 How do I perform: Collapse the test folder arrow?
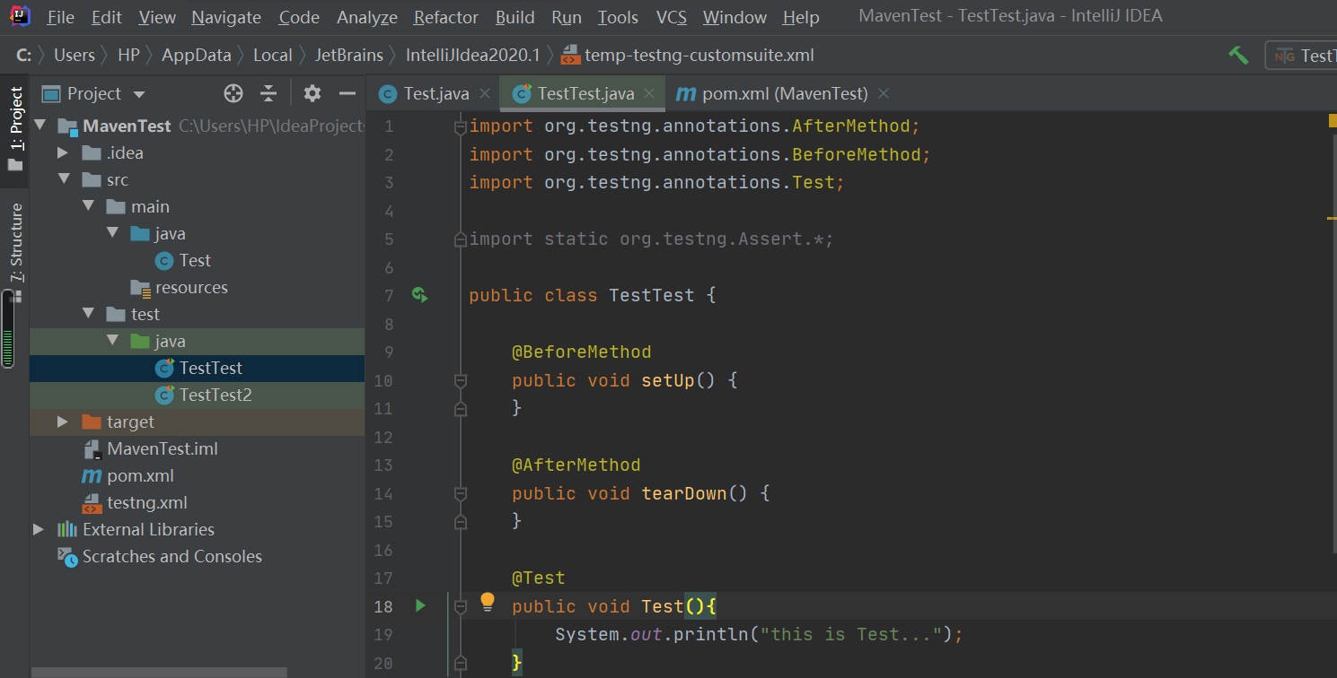(88, 314)
